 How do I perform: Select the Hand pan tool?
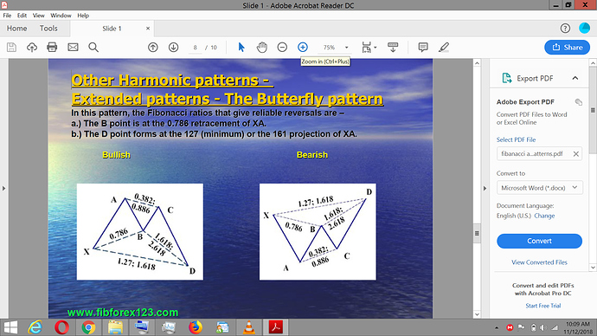tap(261, 48)
